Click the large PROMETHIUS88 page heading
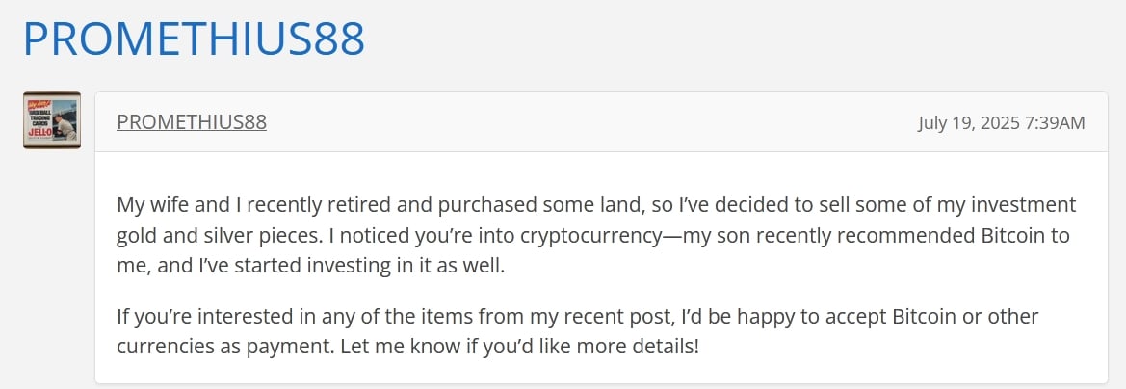Viewport: 1126px width, 389px height. click(194, 39)
